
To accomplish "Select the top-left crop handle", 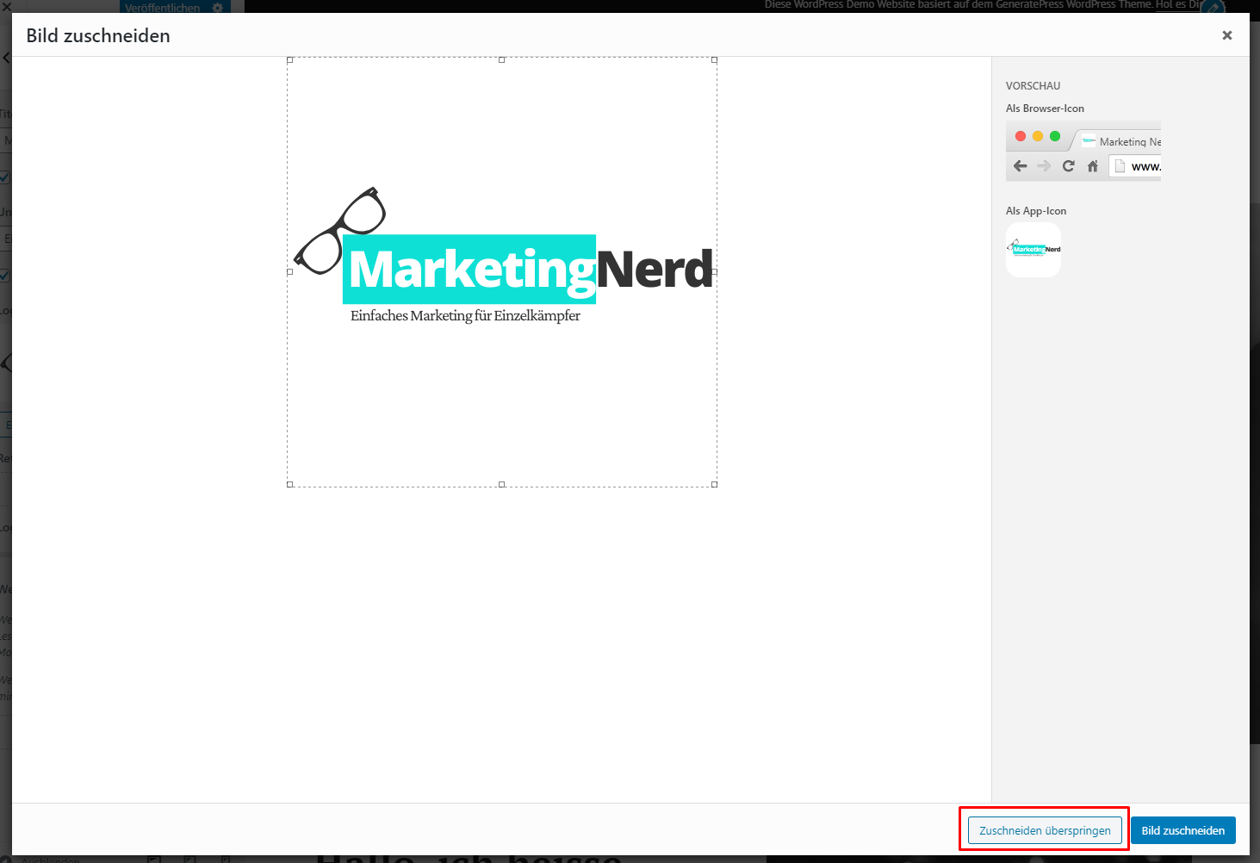I will [290, 60].
